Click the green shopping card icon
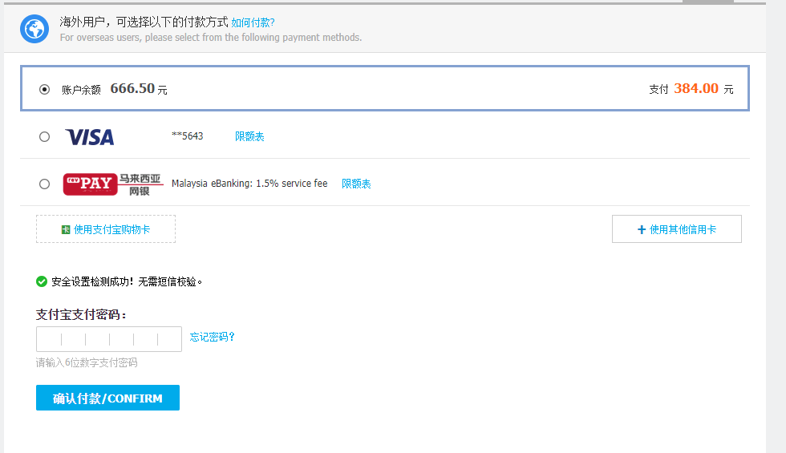 click(66, 229)
